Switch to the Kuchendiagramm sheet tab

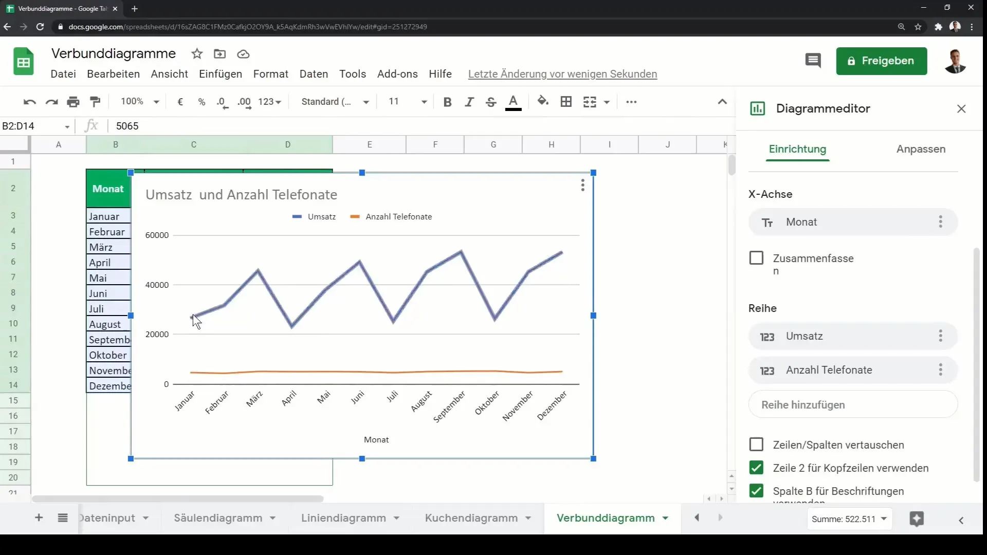click(471, 518)
